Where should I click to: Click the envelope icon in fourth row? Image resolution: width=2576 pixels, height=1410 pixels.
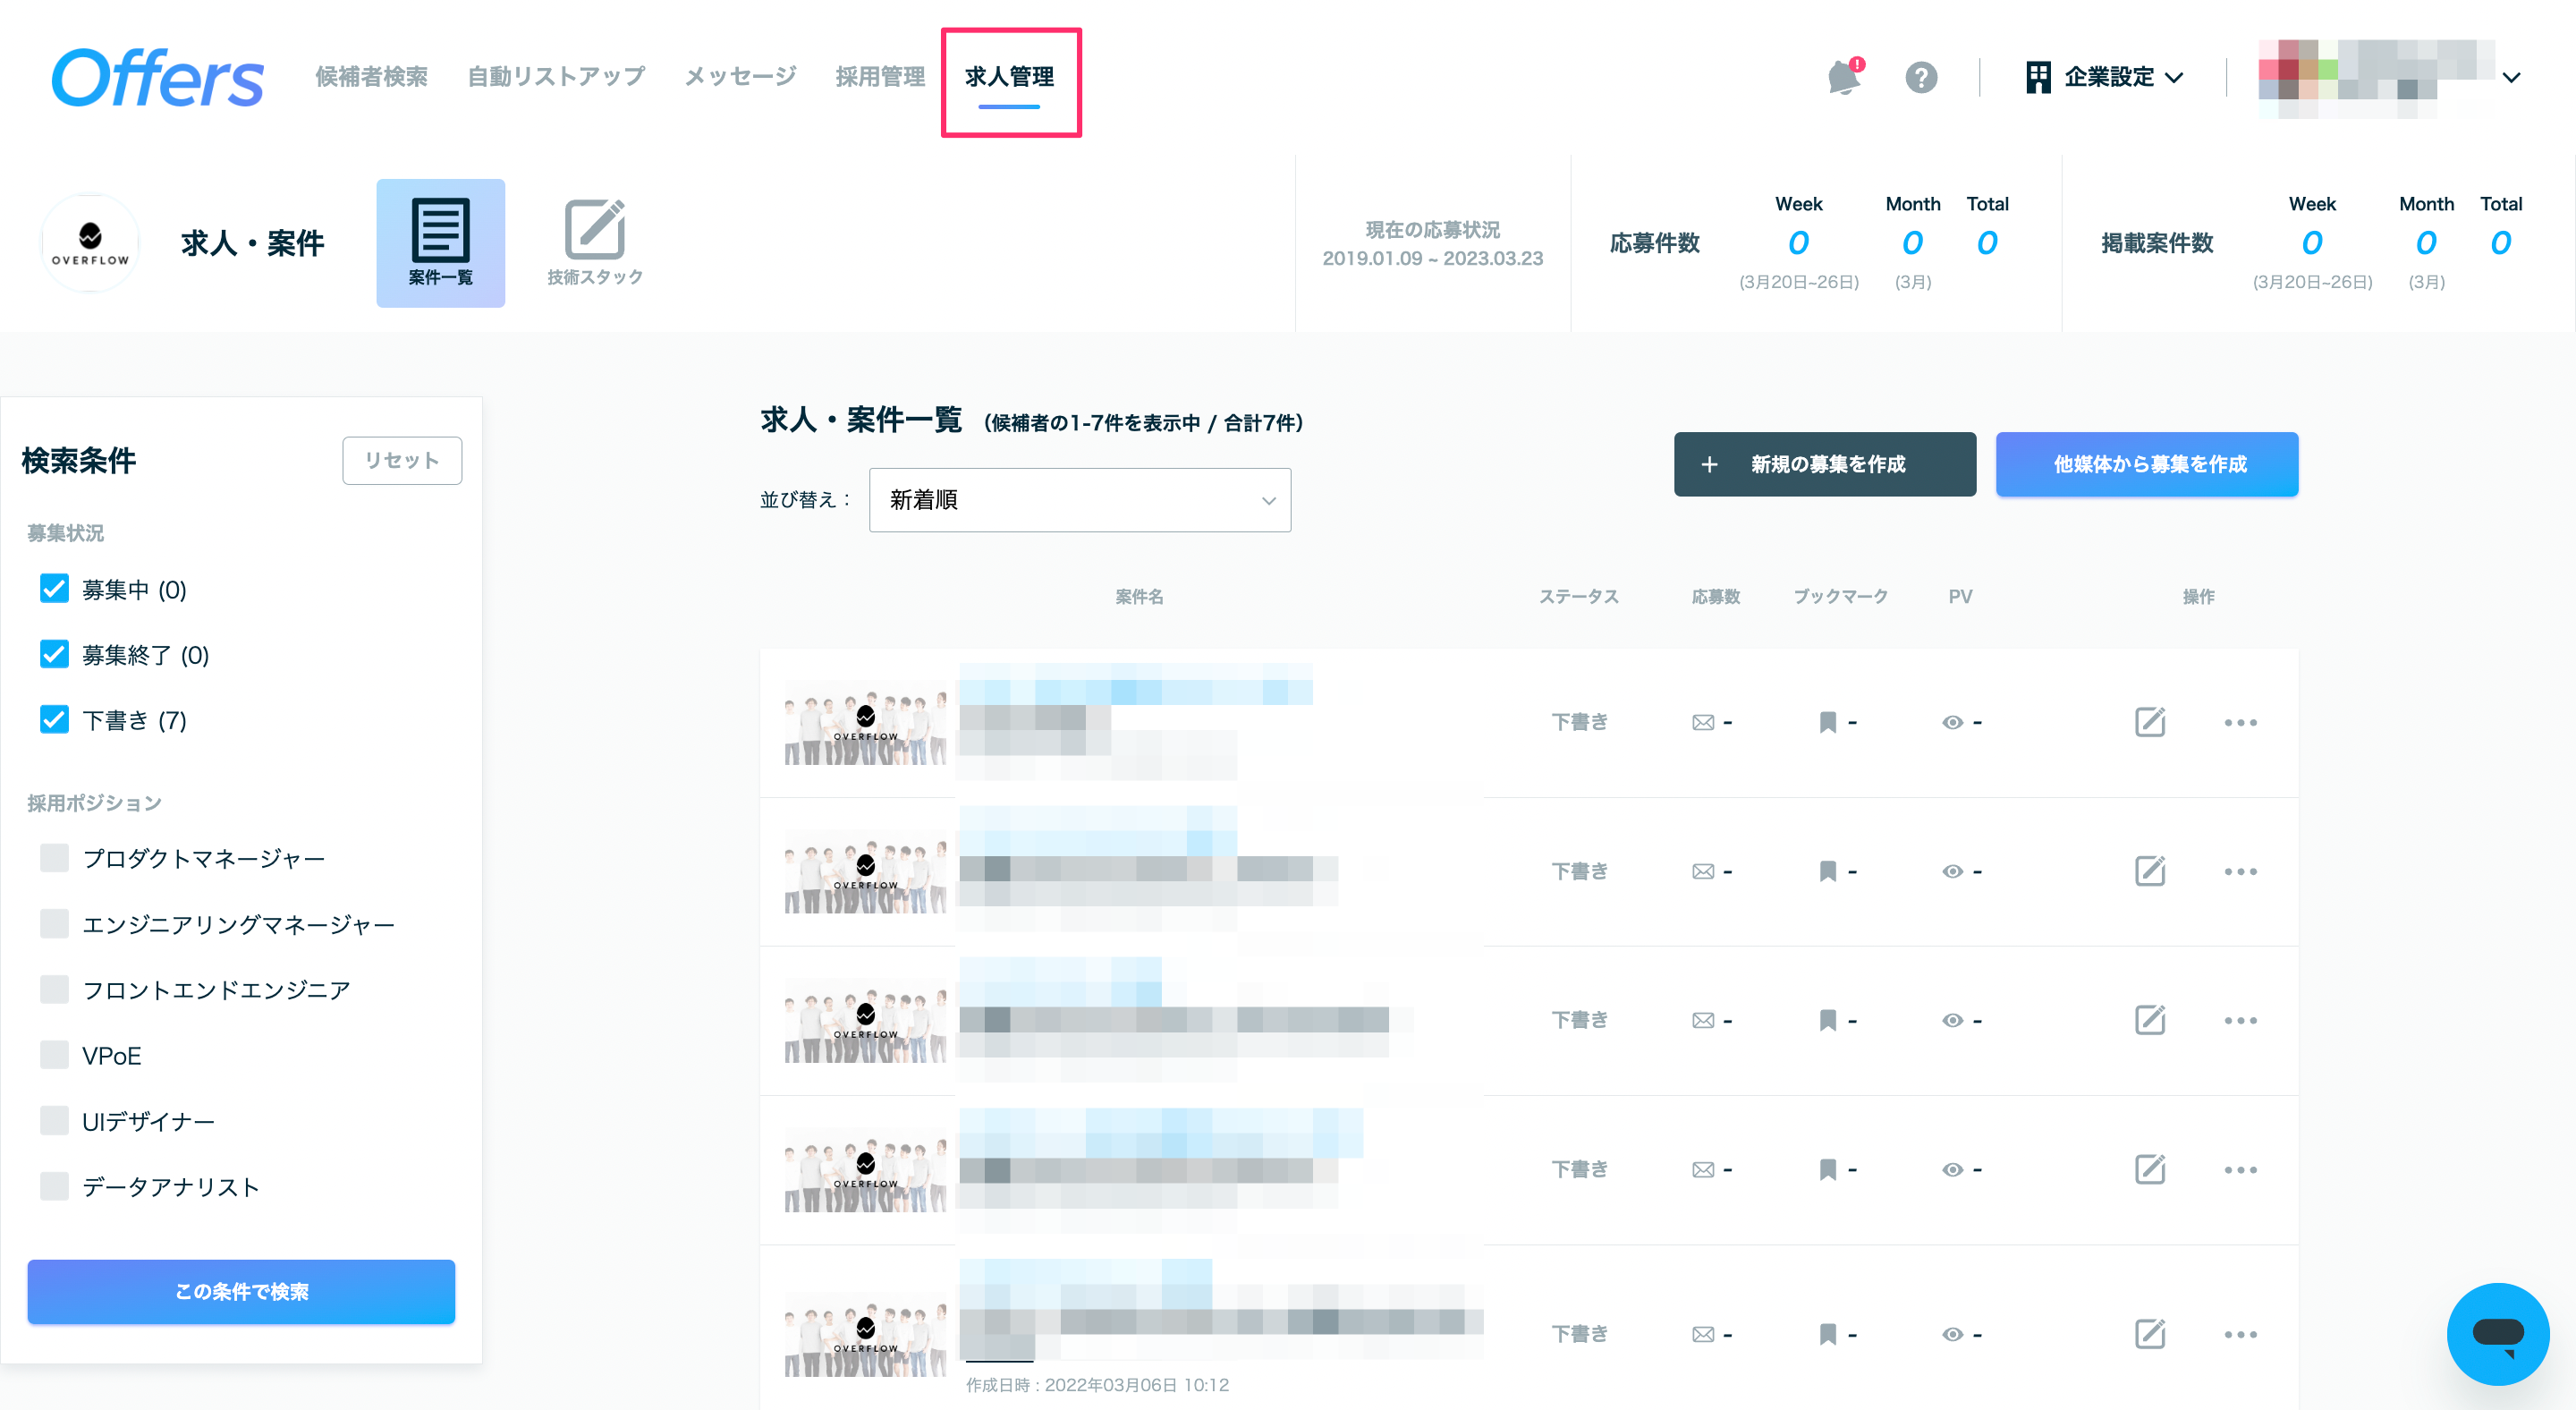tap(1703, 1169)
